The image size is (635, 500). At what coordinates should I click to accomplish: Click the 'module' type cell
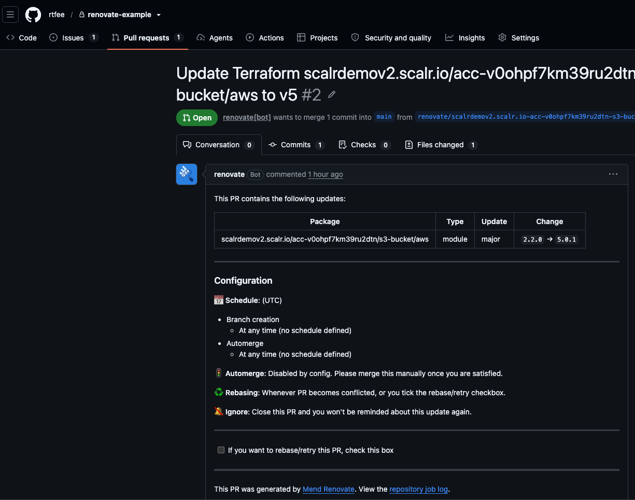tap(455, 239)
